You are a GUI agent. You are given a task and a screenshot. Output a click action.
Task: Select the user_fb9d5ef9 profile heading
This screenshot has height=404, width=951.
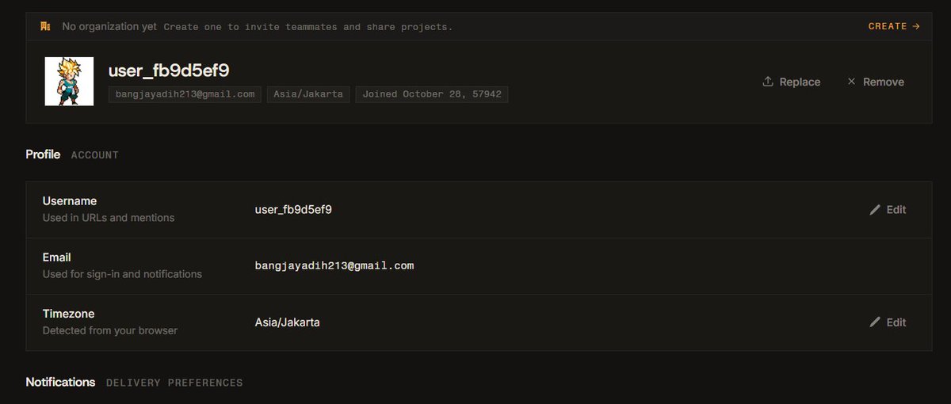[x=169, y=71]
